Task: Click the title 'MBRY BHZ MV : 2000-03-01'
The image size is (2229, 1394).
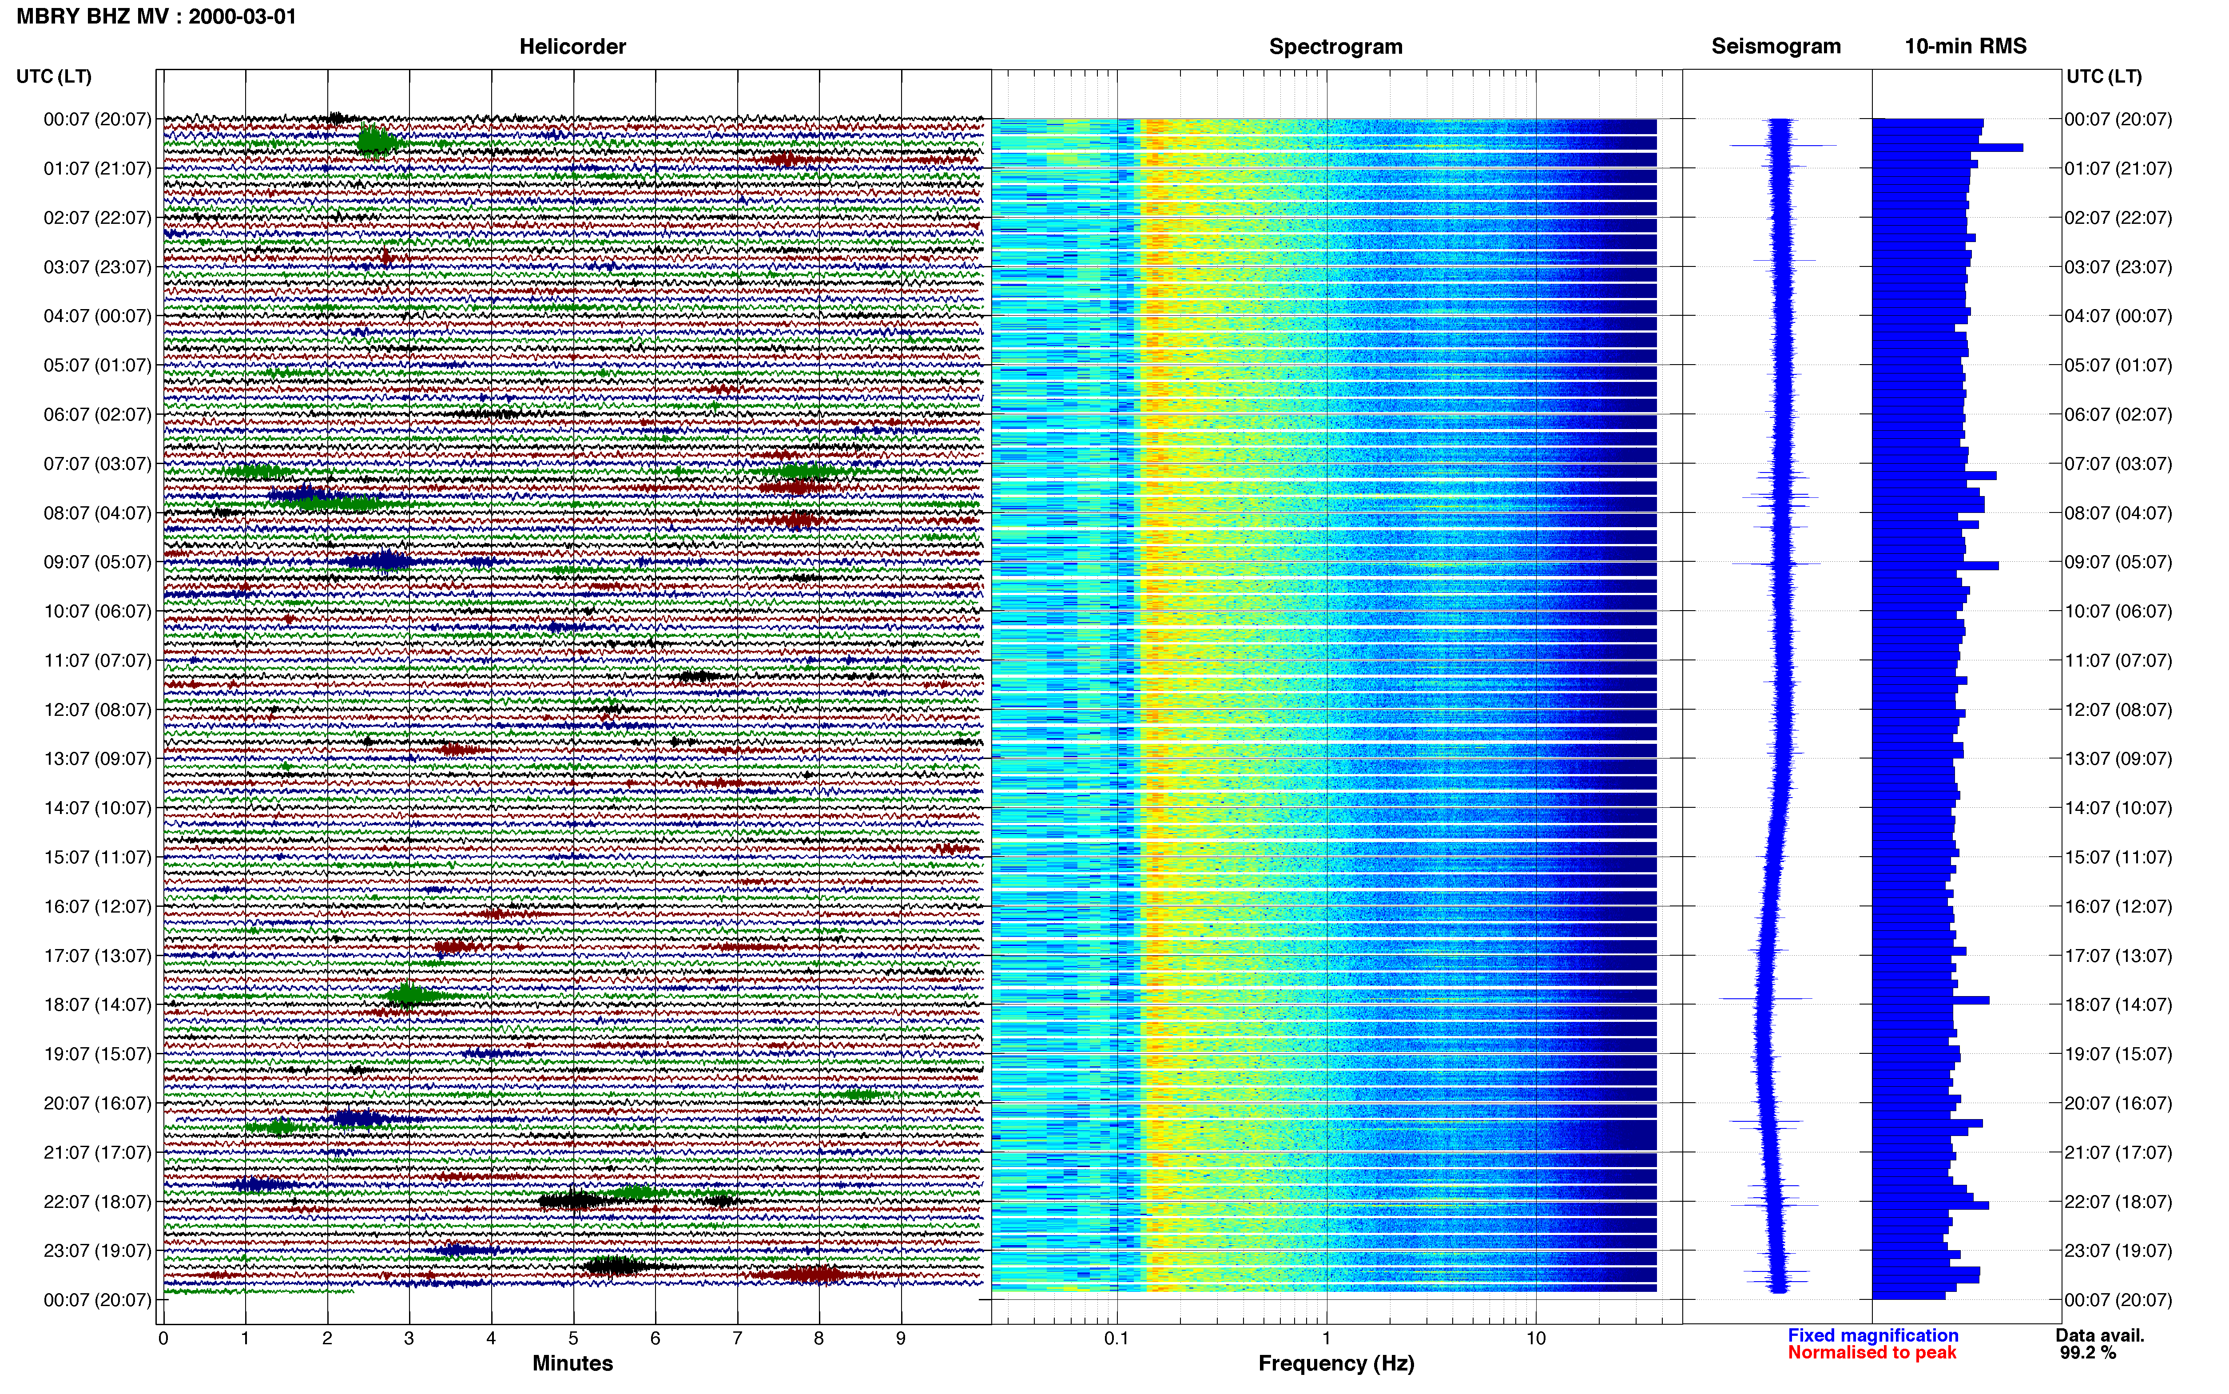Action: pos(157,16)
